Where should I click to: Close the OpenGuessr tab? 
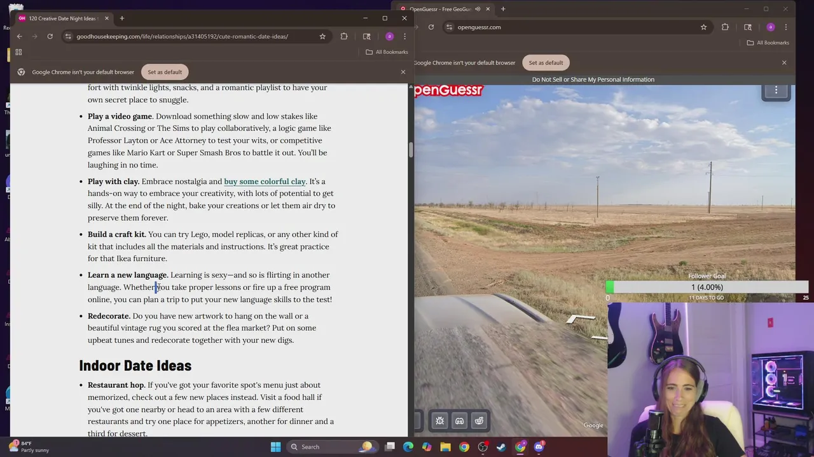[x=488, y=9]
